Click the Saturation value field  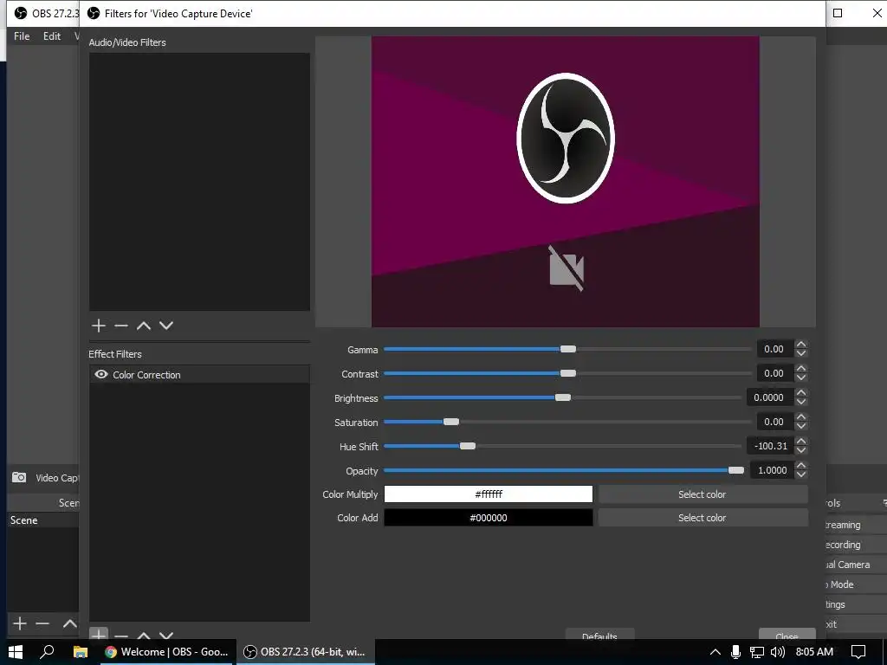[775, 422]
